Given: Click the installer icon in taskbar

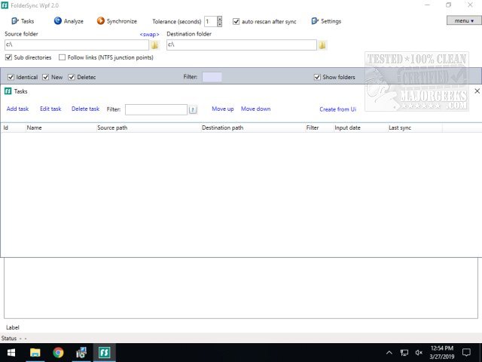Looking at the screenshot, I should (x=81, y=352).
